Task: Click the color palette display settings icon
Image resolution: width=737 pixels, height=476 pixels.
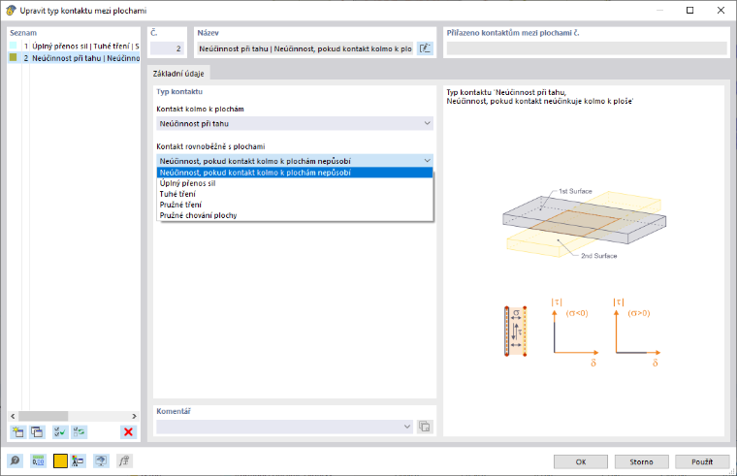Action: click(78, 460)
